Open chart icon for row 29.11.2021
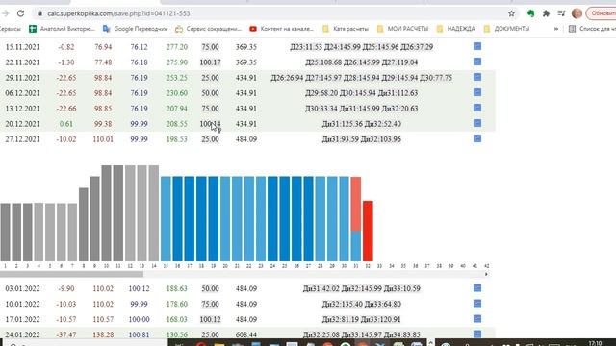The image size is (616, 346). [x=477, y=77]
